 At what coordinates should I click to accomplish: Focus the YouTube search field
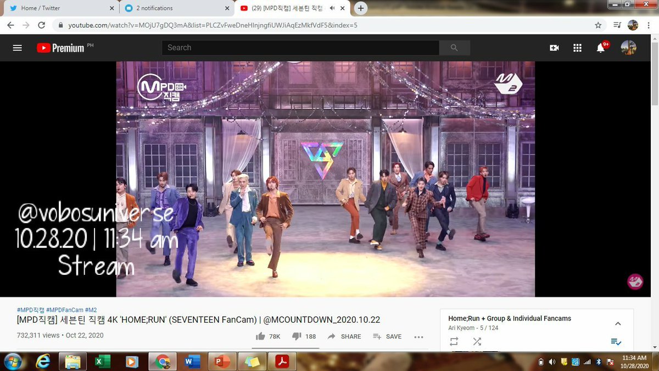point(300,48)
